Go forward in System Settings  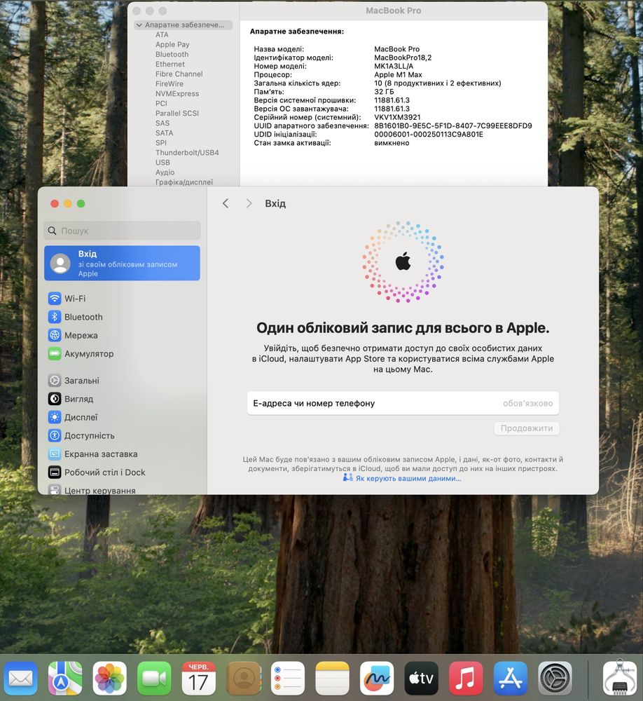coord(249,203)
